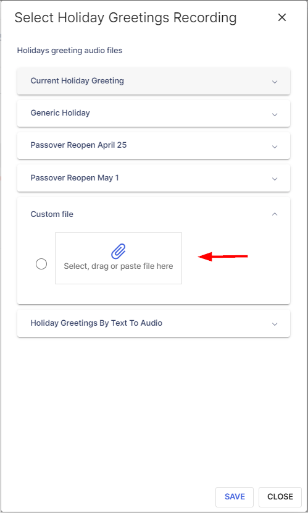The image size is (308, 513).
Task: Expand the Current Holiday Greeting chevron
Action: 275,82
